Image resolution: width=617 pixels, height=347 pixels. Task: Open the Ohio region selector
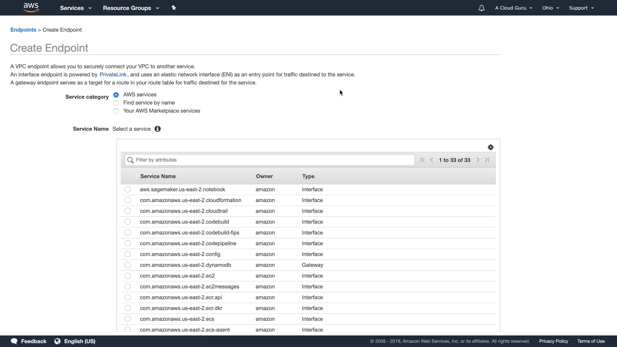pyautogui.click(x=550, y=8)
